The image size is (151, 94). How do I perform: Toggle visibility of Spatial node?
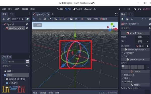point(27,24)
